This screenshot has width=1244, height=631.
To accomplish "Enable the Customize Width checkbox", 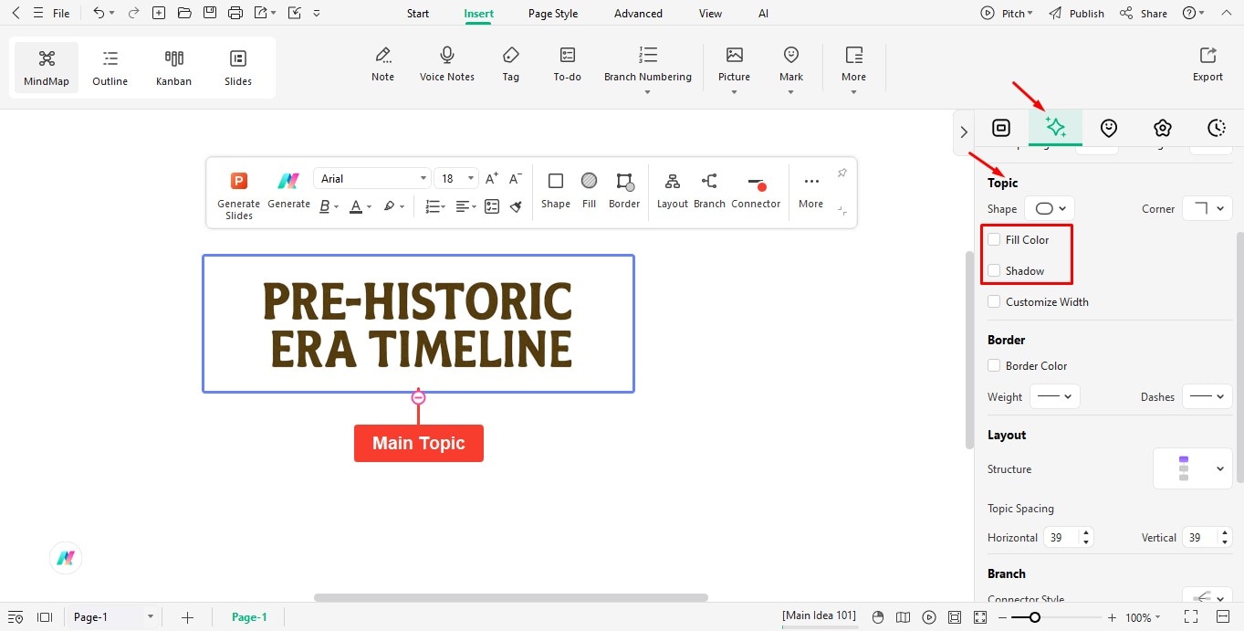I will (994, 301).
